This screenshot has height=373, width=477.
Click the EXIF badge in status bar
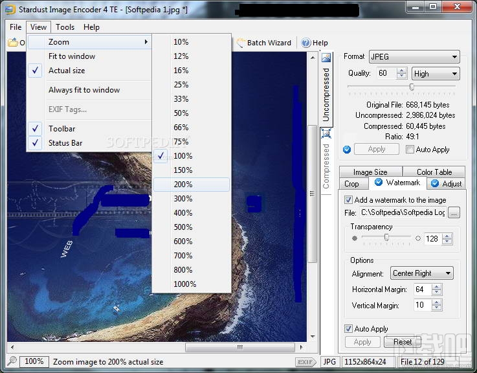[305, 362]
